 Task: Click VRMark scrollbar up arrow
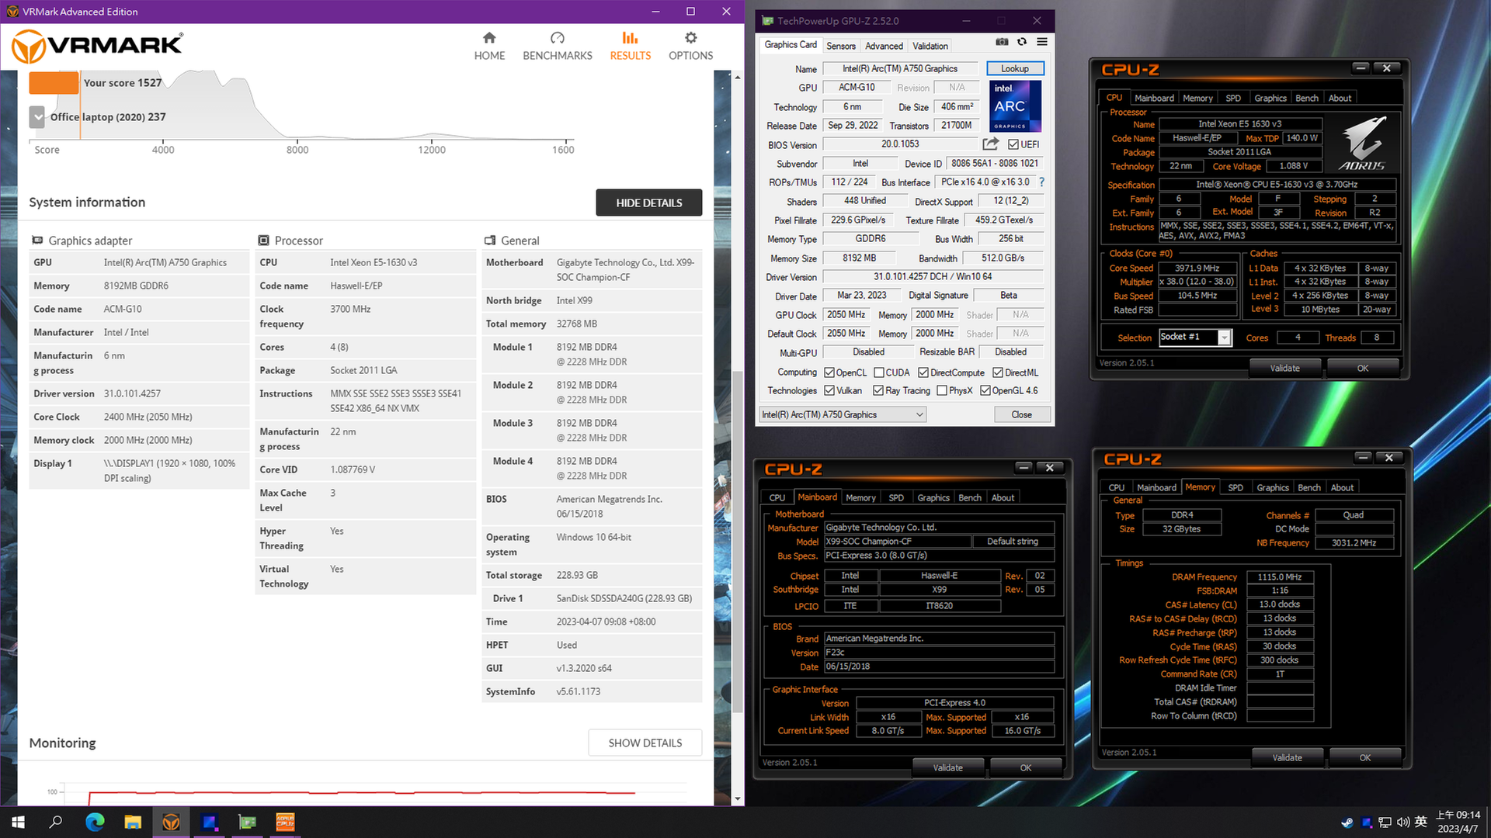737,76
